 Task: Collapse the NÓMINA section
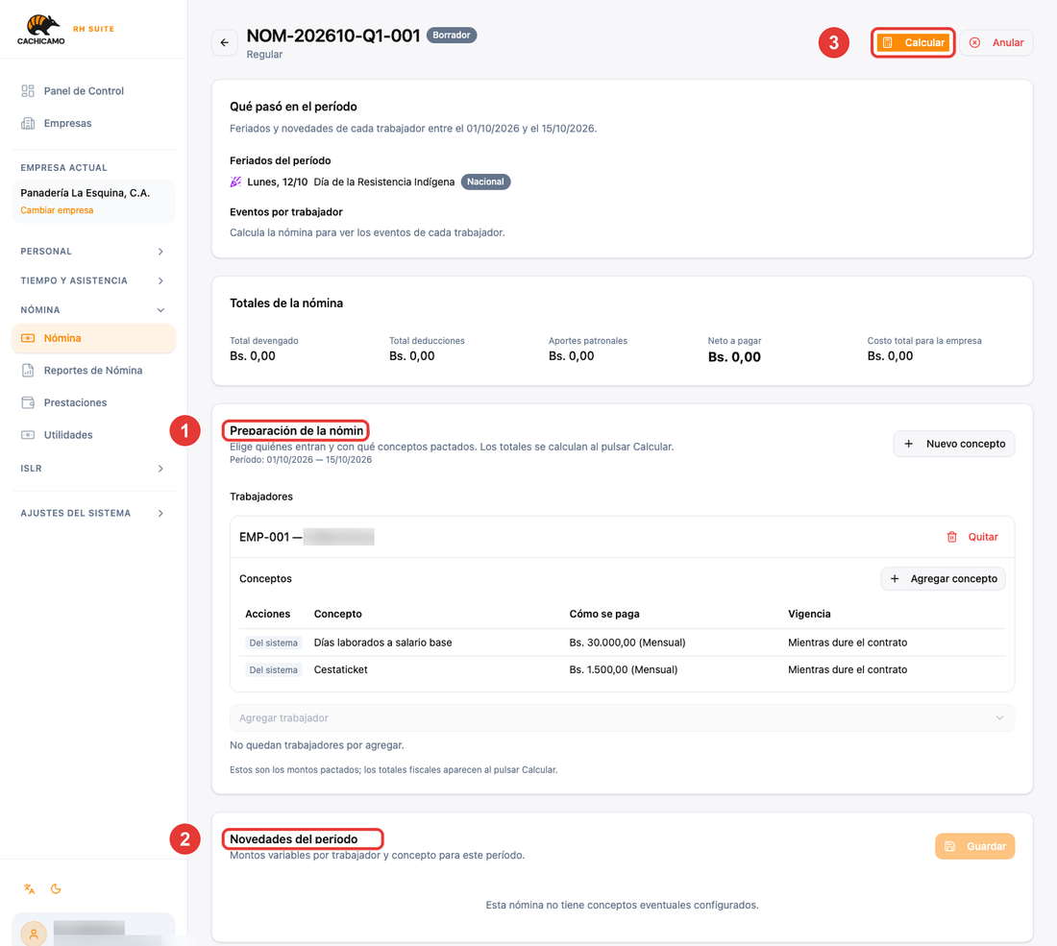(x=93, y=310)
